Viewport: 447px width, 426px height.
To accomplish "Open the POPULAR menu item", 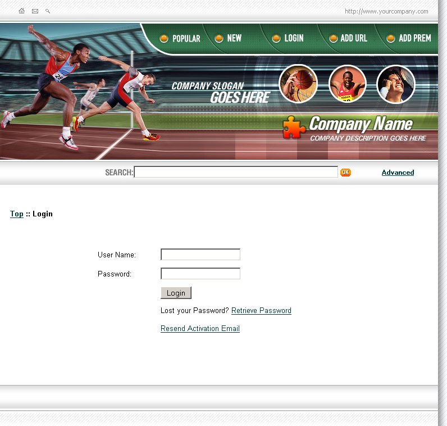I will pyautogui.click(x=180, y=38).
